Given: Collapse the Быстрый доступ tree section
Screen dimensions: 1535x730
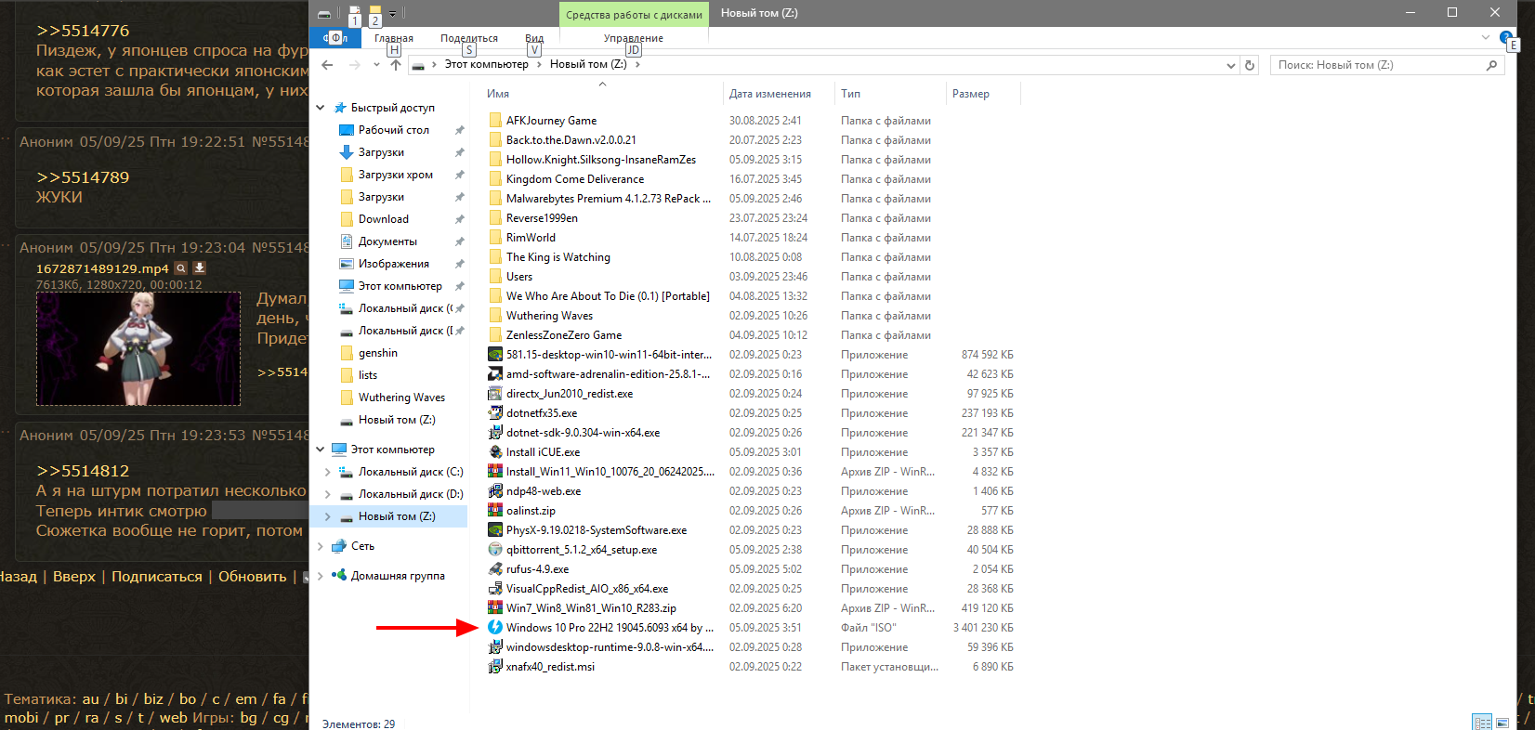Looking at the screenshot, I should click(x=321, y=108).
